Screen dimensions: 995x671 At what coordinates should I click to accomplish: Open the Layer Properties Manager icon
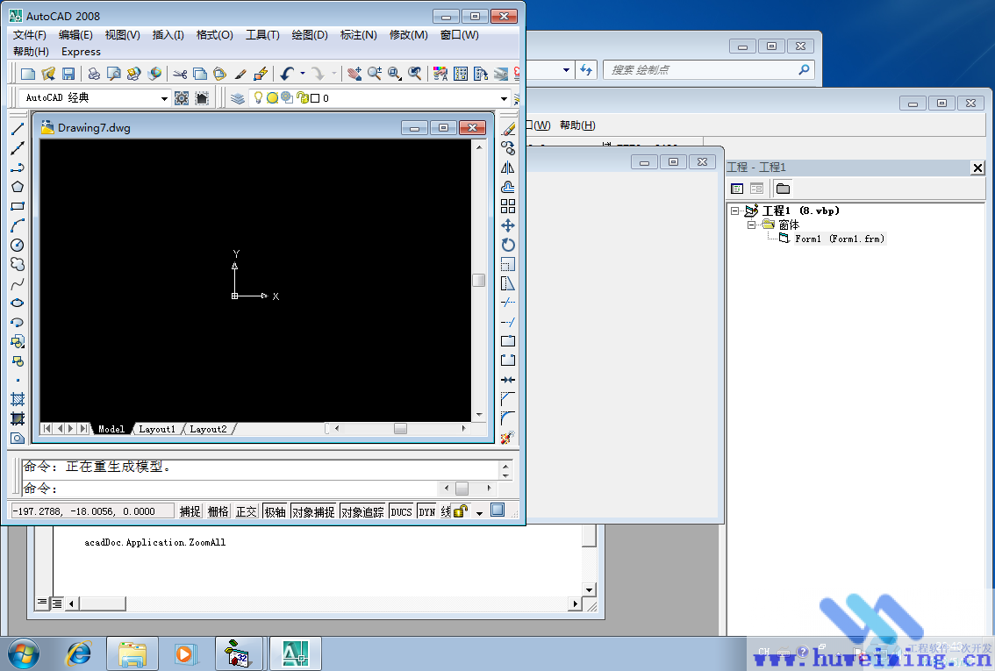click(238, 98)
